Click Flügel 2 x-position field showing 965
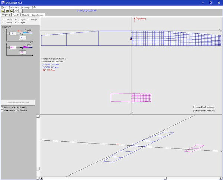The height and width of the screenshot is (180, 223). click(13, 48)
